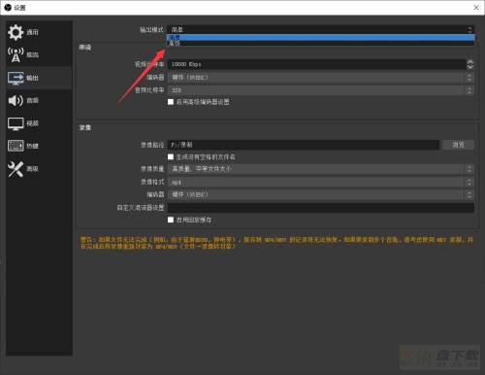Open Stream settings via the antenna icon
The height and width of the screenshot is (375, 485).
point(16,54)
